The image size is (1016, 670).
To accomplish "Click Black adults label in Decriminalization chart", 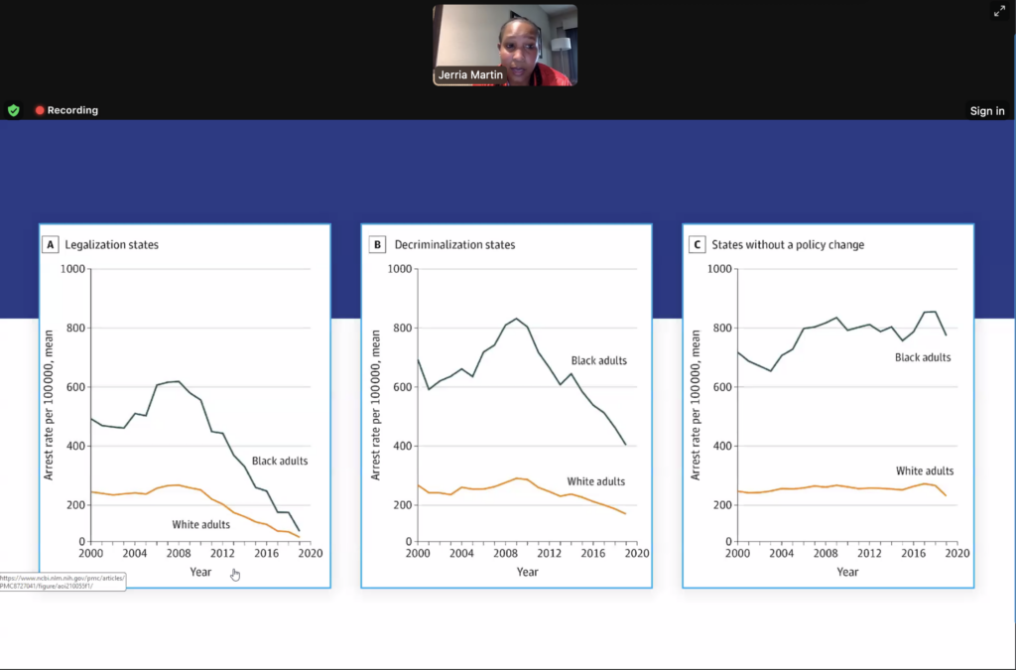I will (598, 360).
